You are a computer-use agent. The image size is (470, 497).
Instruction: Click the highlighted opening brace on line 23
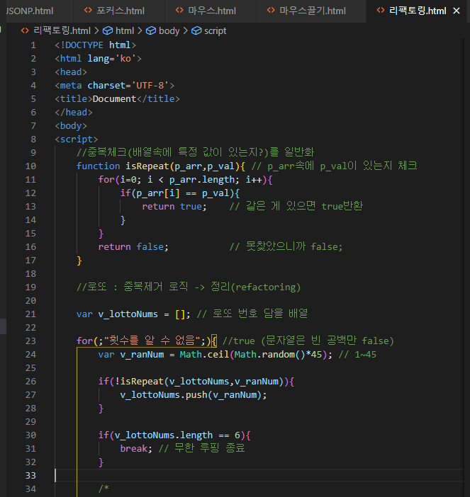coord(214,341)
